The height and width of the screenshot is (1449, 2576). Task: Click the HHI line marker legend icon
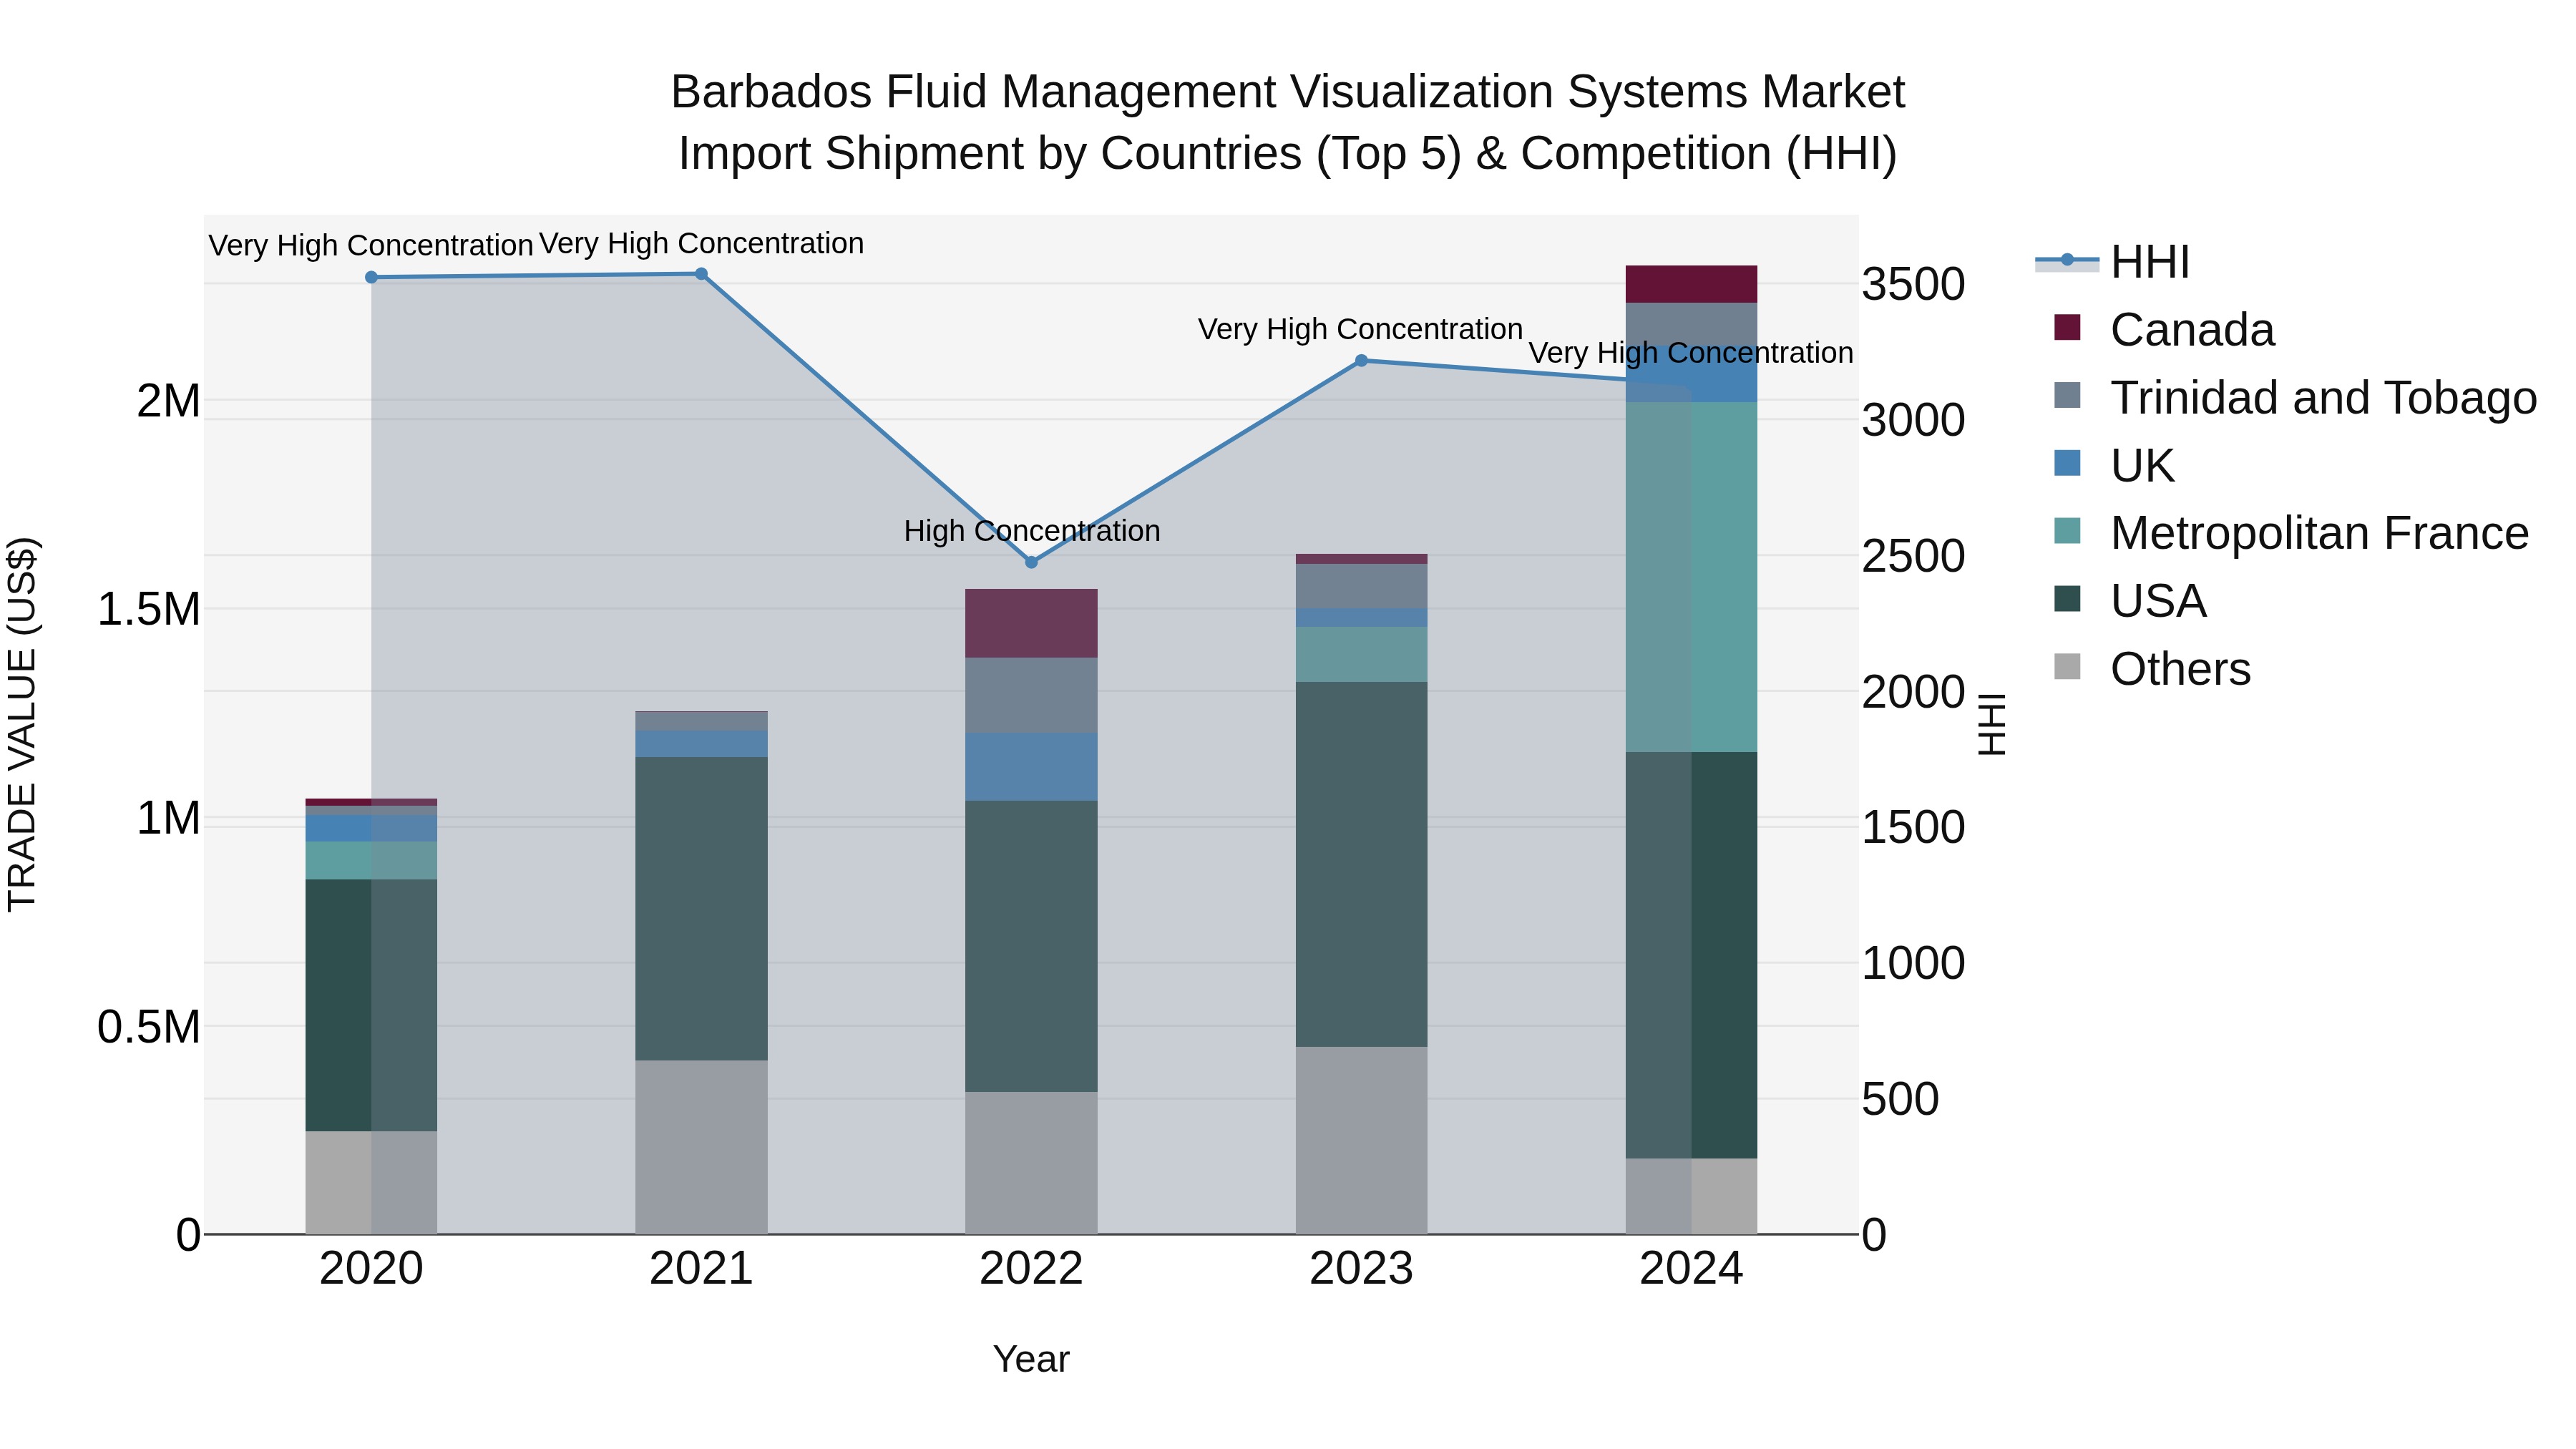tap(2067, 261)
